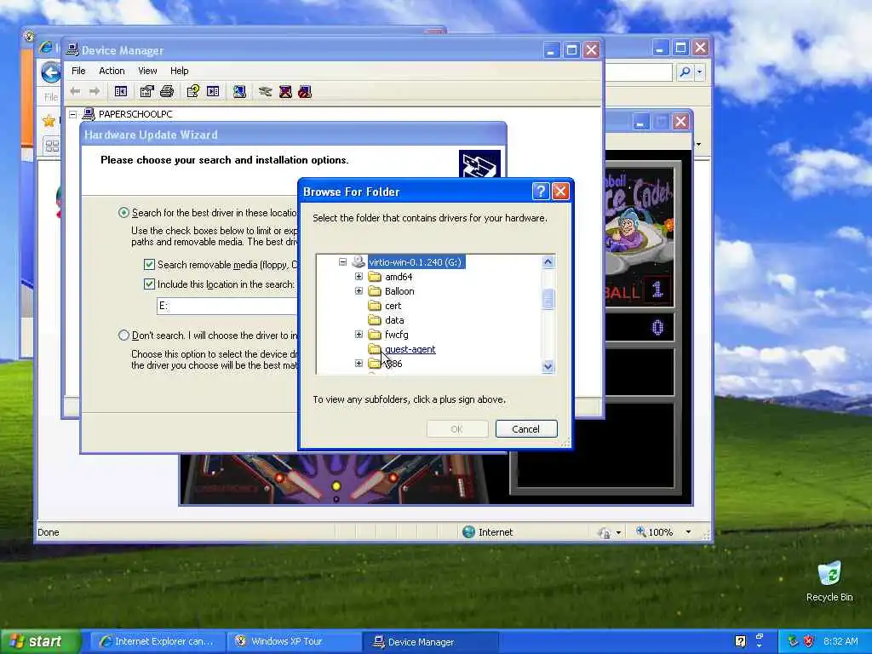Click the search location field containing 'E:'

[x=227, y=306]
